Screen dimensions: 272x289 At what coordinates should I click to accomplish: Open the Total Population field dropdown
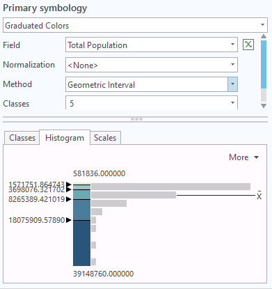(x=232, y=45)
